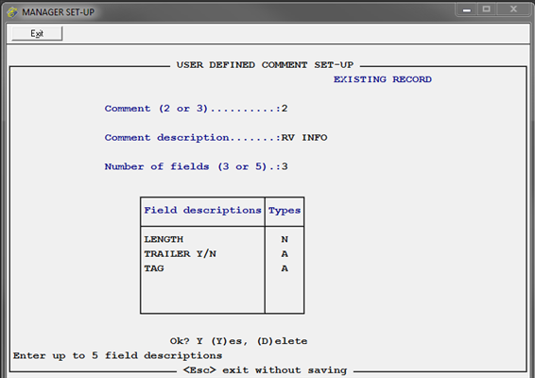Click the Exit button
The height and width of the screenshot is (378, 535).
coord(37,33)
